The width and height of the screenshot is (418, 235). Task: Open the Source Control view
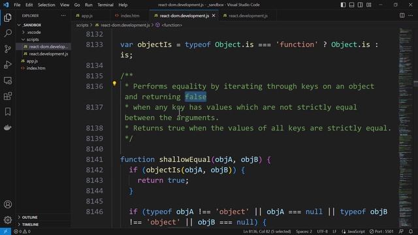8,49
